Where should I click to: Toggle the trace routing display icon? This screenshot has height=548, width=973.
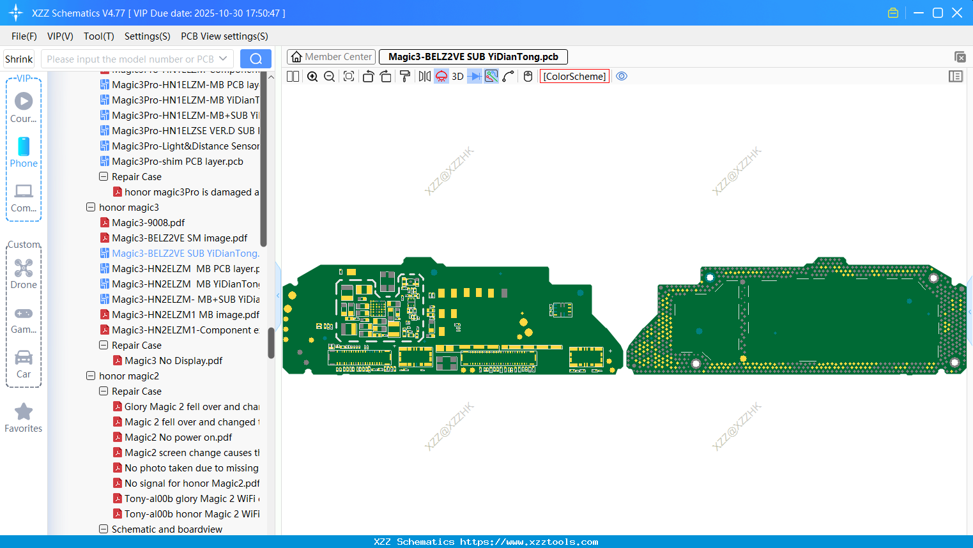(491, 76)
